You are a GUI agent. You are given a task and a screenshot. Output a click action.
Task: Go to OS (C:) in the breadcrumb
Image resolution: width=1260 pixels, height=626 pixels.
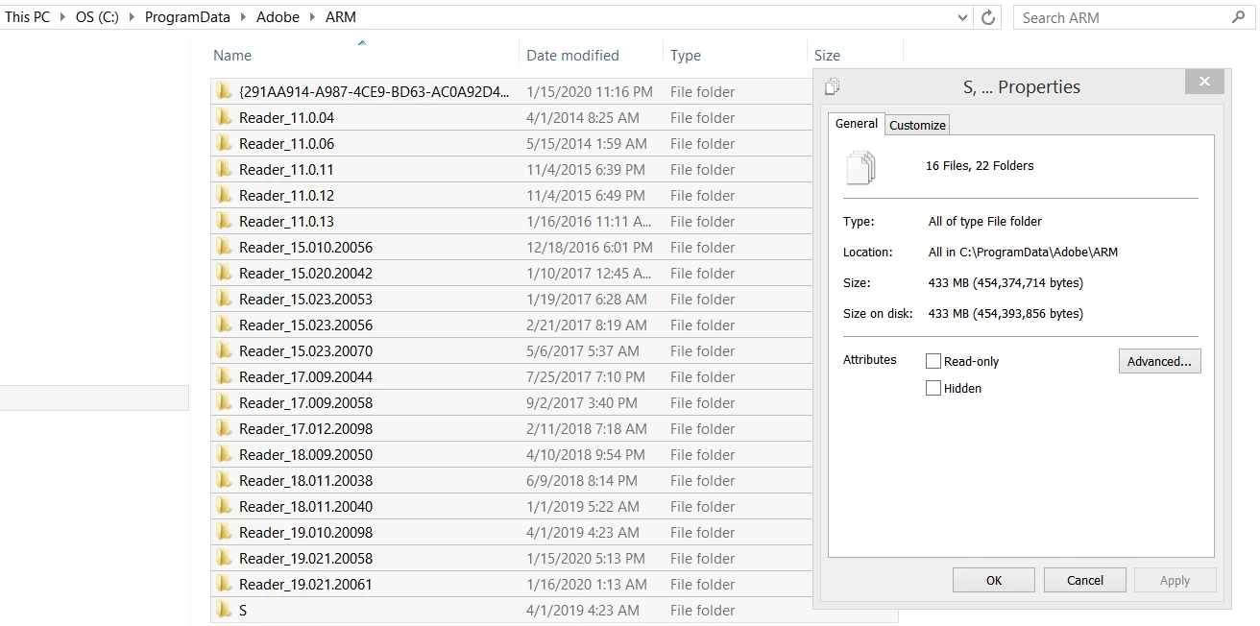(x=97, y=17)
